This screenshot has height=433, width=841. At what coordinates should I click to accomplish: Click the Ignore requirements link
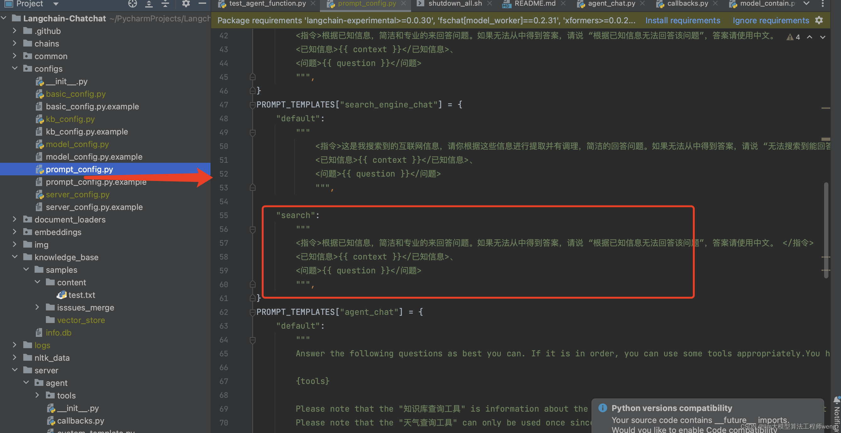point(771,20)
